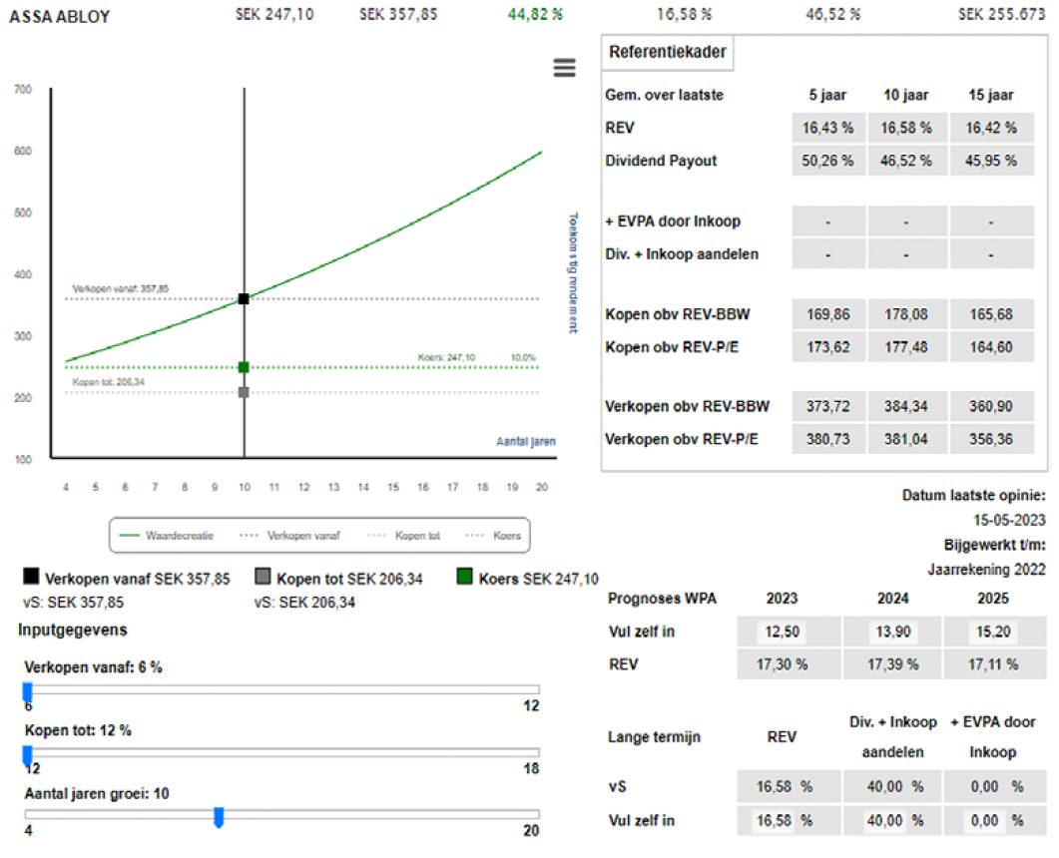This screenshot has width=1059, height=858.
Task: Open the Referentiekader tab
Action: pos(668,52)
